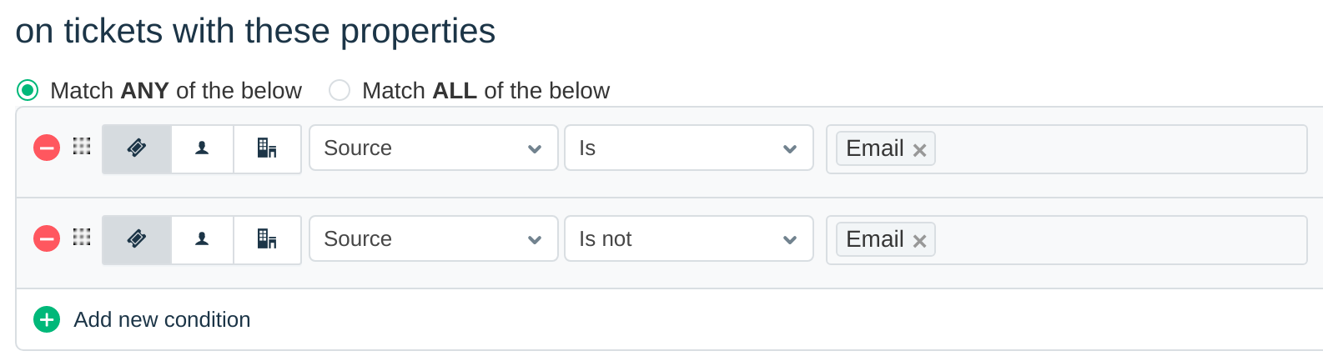The height and width of the screenshot is (361, 1323).
Task: Click the green plus add condition icon
Action: [47, 319]
